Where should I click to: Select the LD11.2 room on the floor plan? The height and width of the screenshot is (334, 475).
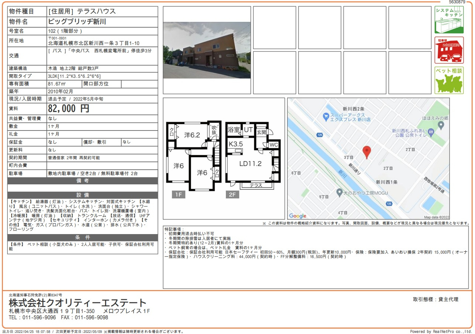(250, 164)
